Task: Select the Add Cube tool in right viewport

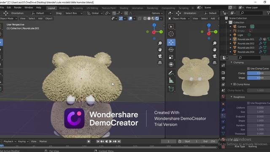Action: pos(171,89)
